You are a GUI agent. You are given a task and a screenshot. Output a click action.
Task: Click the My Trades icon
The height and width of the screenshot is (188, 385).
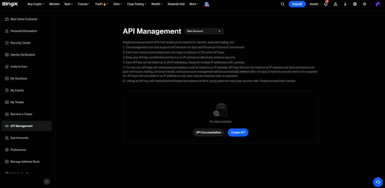(7, 102)
